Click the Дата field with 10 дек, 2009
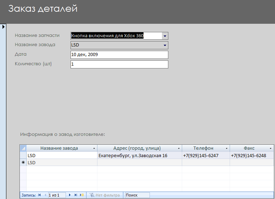The image size is (275, 199). [119, 55]
